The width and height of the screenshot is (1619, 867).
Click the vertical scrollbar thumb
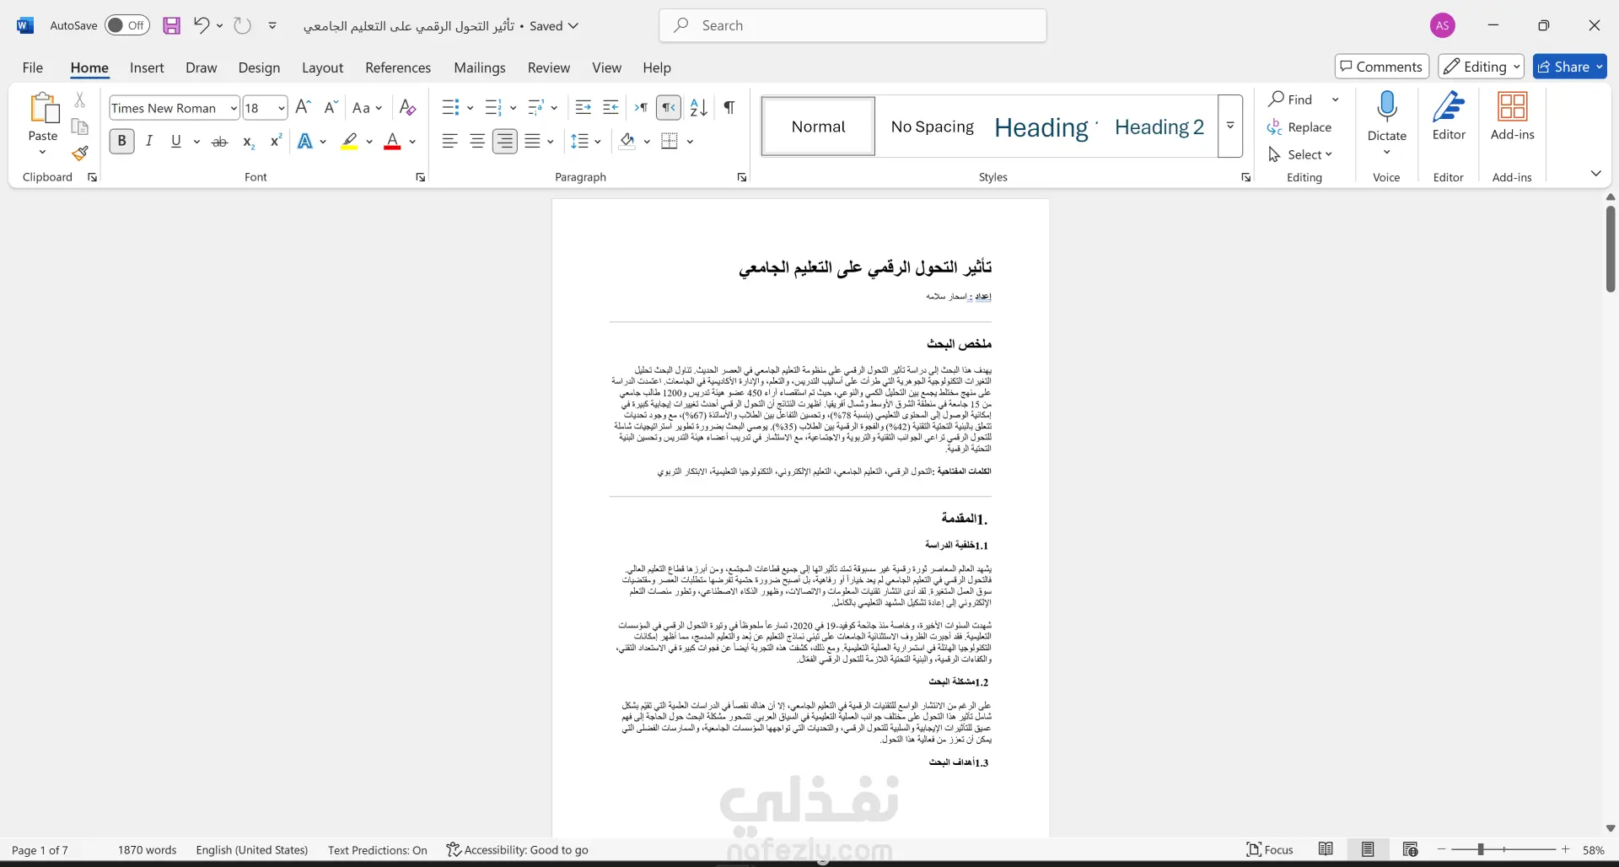click(x=1611, y=249)
